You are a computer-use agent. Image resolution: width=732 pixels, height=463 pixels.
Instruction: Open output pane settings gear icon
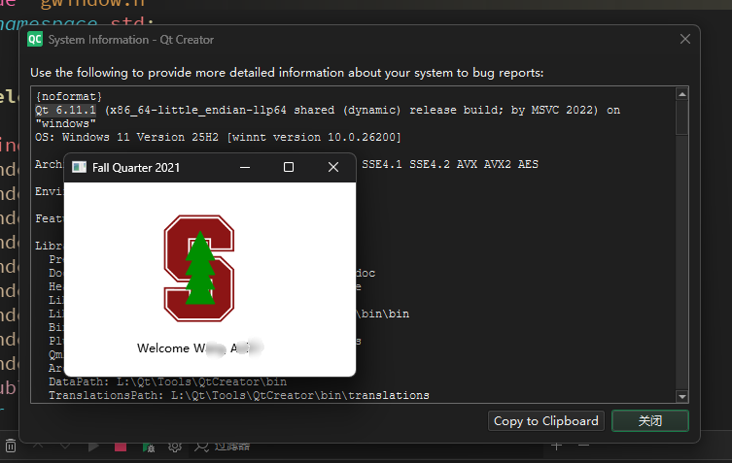tap(175, 446)
